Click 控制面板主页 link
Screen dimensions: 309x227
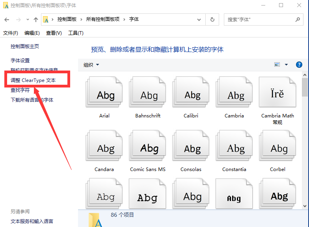coord(25,46)
